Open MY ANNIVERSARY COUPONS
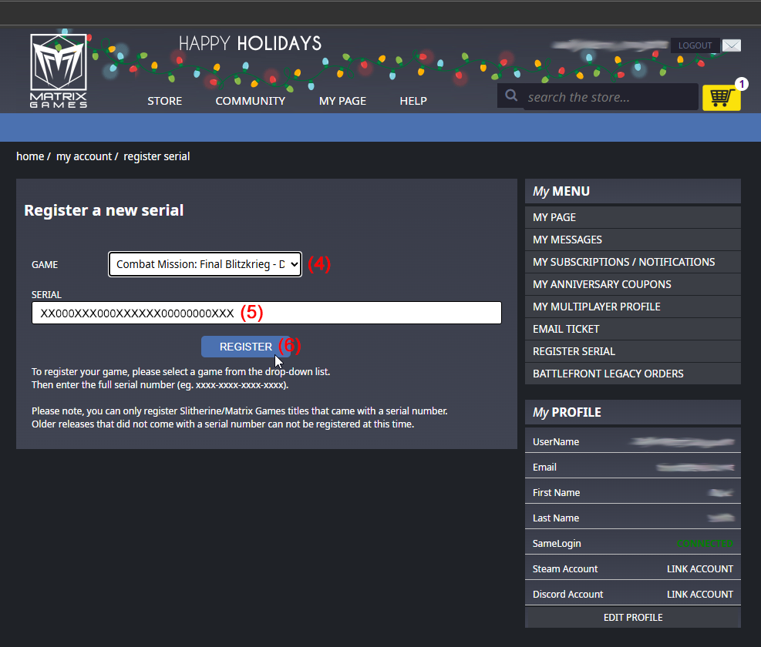Image resolution: width=761 pixels, height=647 pixels. [633, 284]
